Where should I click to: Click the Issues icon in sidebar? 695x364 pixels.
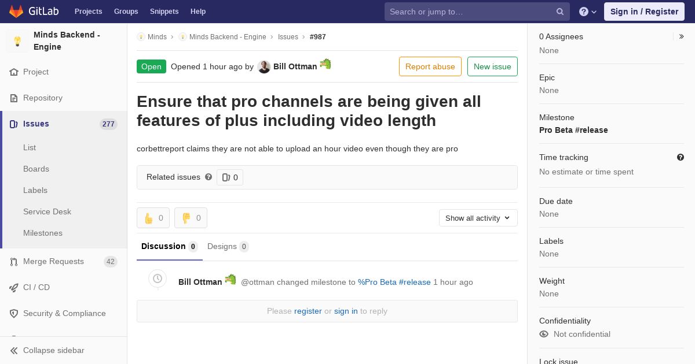pyautogui.click(x=14, y=124)
